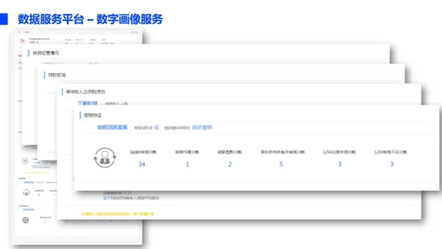Click the blue 0.23 ratio value behind front card
This screenshot has width=442, height=249.
127,193
